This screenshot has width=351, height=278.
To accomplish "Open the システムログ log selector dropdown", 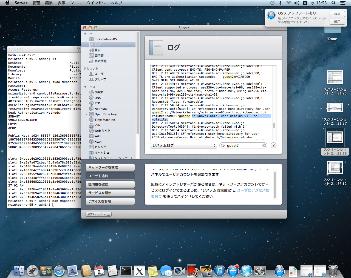I will click(184, 145).
